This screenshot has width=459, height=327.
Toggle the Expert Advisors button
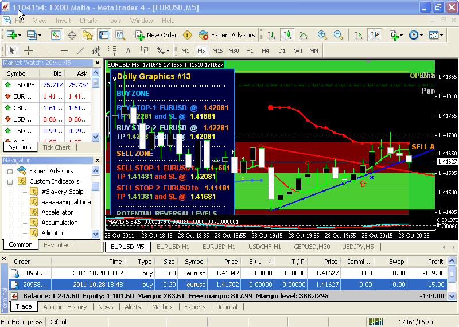coord(227,35)
